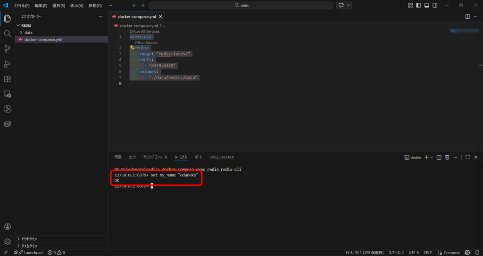Toggle the primary side bar visibility
The height and width of the screenshot is (256, 483).
click(x=418, y=5)
